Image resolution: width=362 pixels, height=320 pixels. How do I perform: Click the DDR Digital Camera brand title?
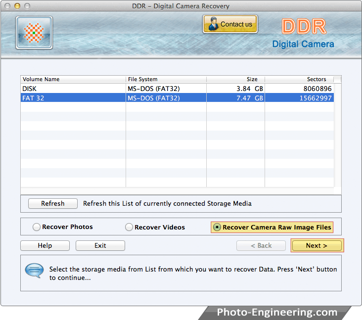(x=303, y=34)
